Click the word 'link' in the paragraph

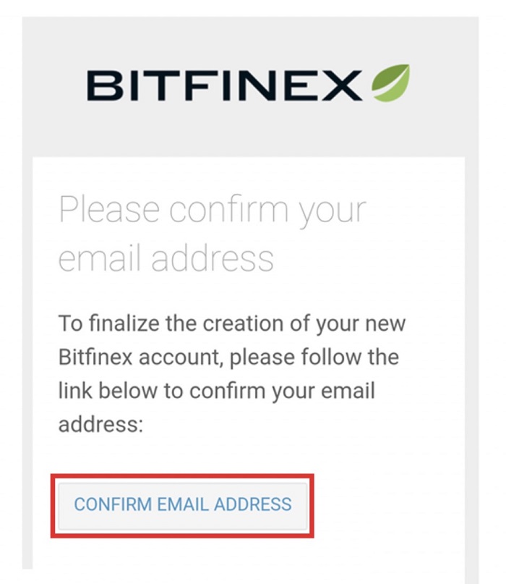pos(75,391)
